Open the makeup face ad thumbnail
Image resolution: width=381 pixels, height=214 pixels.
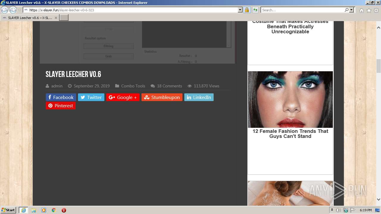click(x=290, y=100)
